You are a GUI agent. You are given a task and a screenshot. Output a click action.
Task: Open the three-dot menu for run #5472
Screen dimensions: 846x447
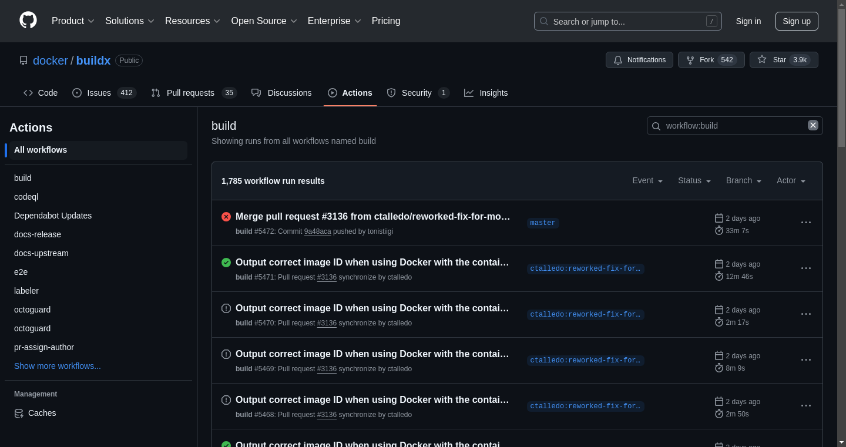coord(806,223)
